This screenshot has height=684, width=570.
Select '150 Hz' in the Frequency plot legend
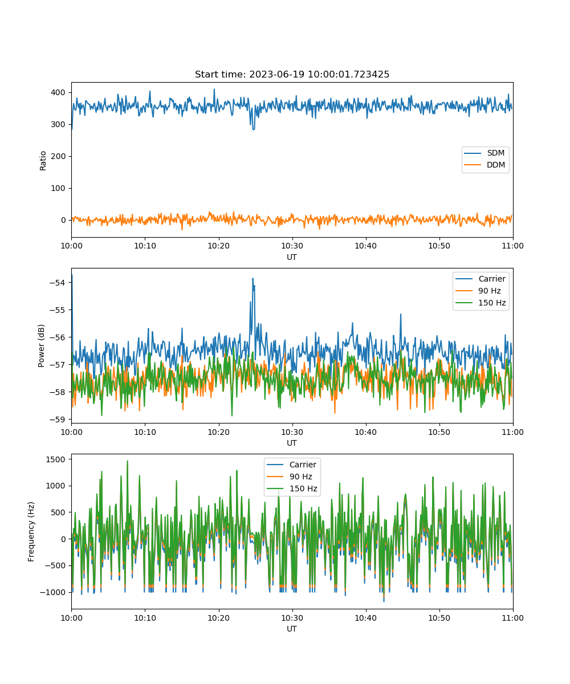pos(303,489)
